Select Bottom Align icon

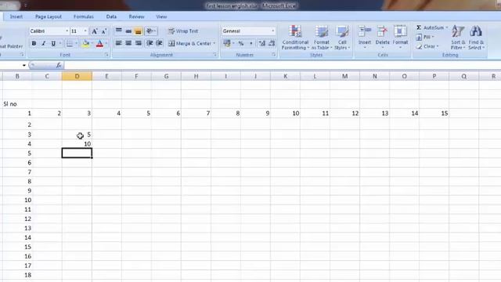(138, 31)
